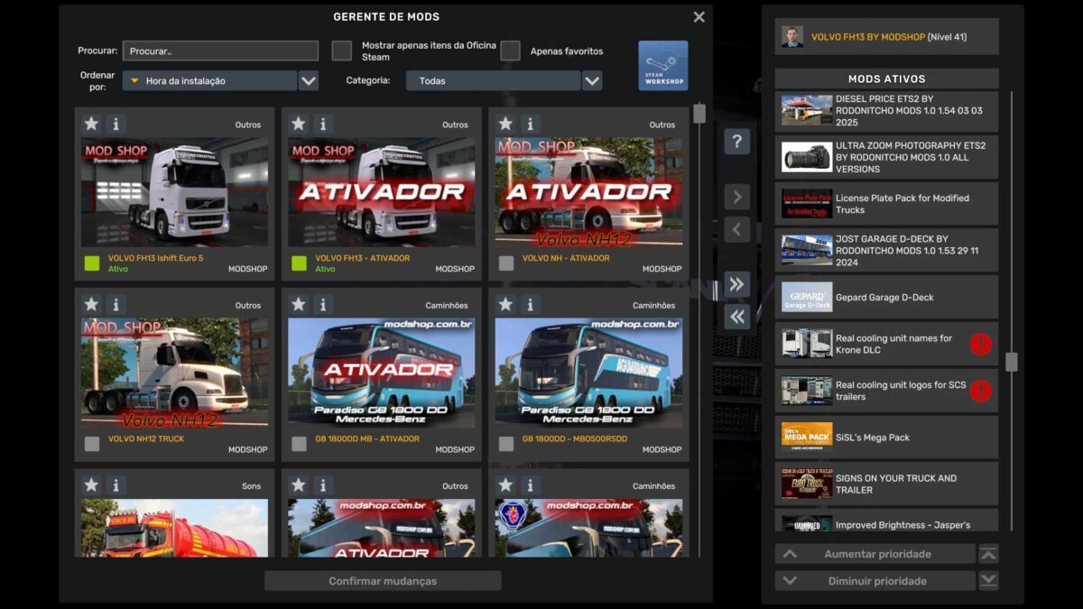Screen dimensions: 1083x609
Task: Expand the 'Categoria' dropdown arrow
Action: pos(592,81)
